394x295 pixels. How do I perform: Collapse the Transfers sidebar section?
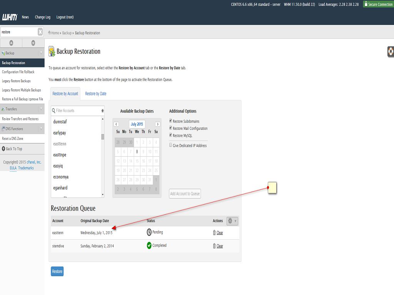pyautogui.click(x=41, y=109)
